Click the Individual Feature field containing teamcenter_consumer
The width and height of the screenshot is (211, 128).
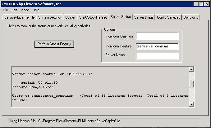coord(157,46)
